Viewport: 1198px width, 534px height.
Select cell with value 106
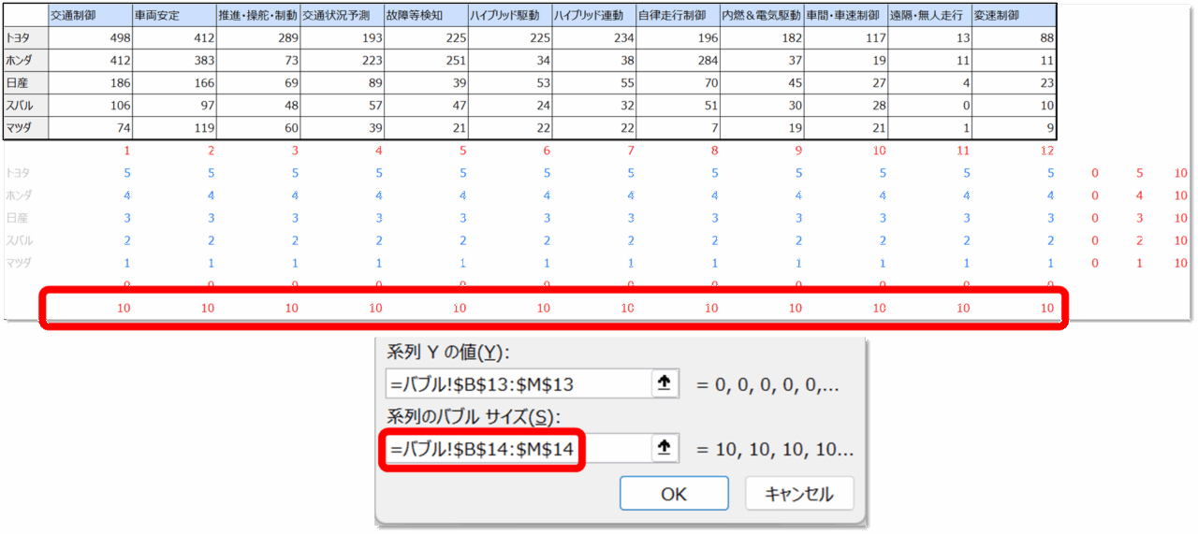[89, 106]
